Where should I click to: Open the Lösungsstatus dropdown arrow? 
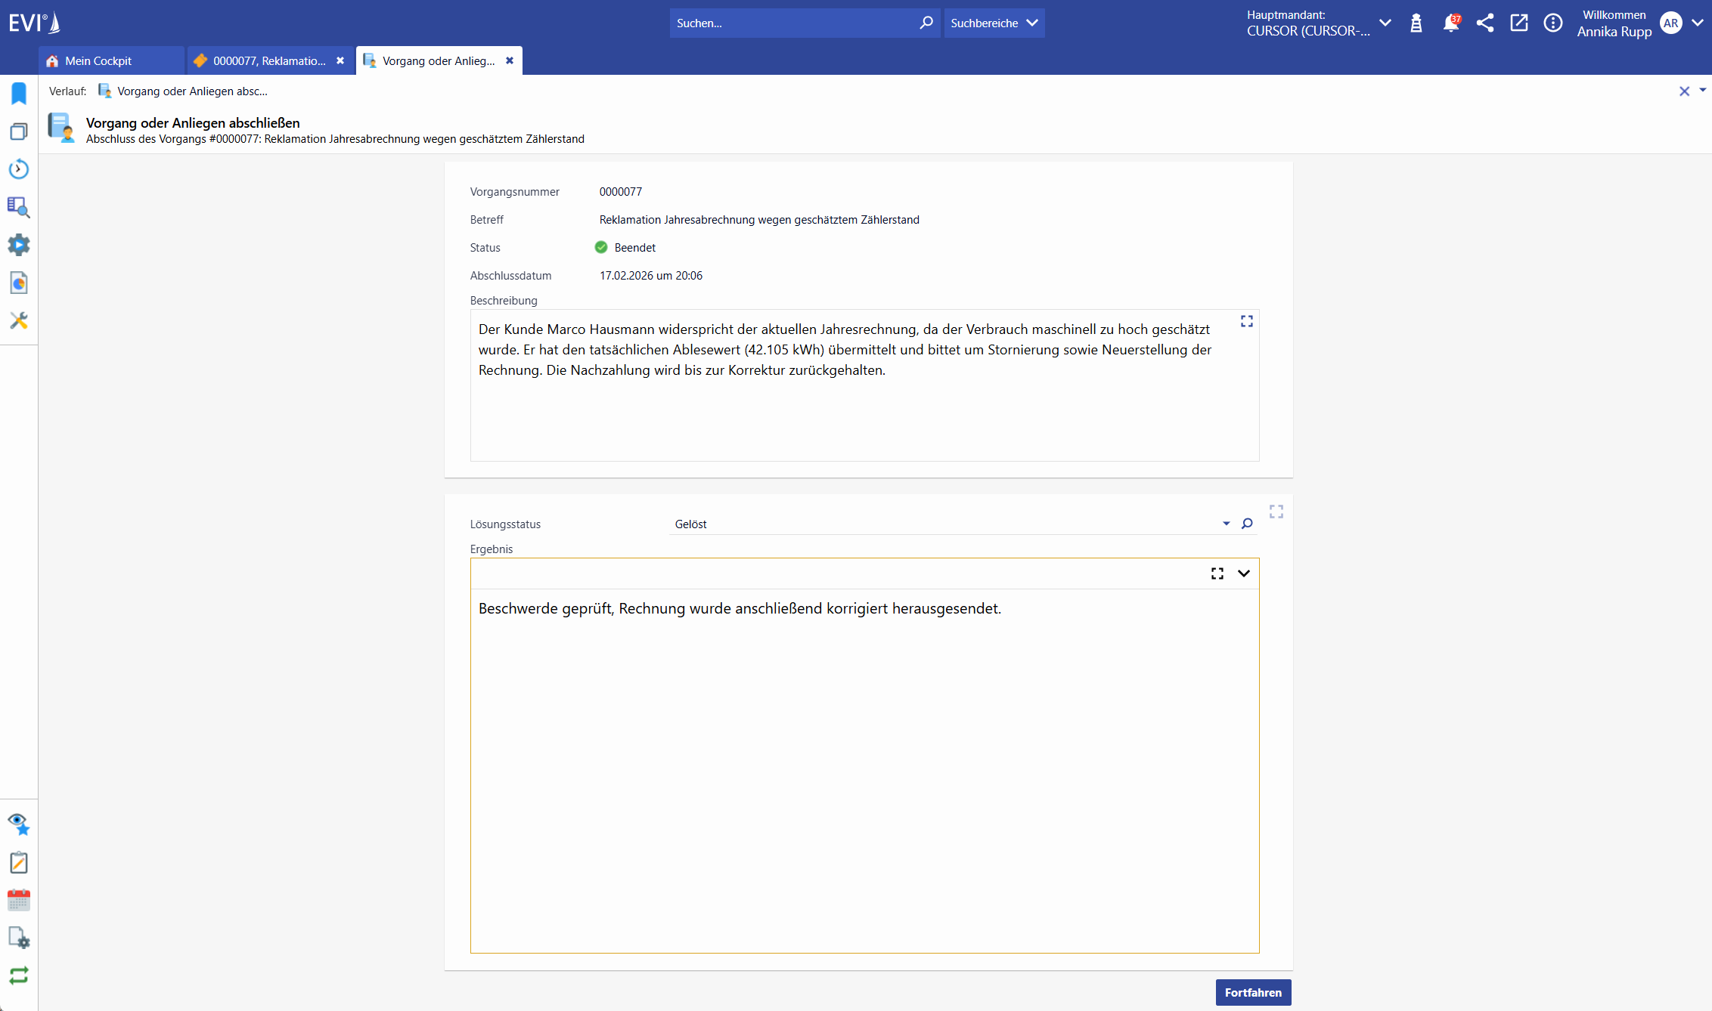[x=1226, y=524]
